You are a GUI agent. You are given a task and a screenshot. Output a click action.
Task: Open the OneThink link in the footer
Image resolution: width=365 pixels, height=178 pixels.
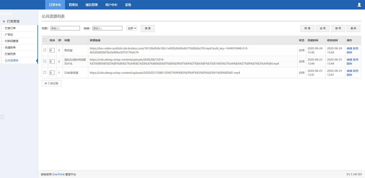[x=58, y=174]
